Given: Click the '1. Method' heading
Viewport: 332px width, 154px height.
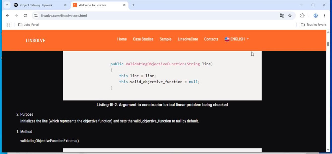Looking at the screenshot, I should click(x=24, y=132).
